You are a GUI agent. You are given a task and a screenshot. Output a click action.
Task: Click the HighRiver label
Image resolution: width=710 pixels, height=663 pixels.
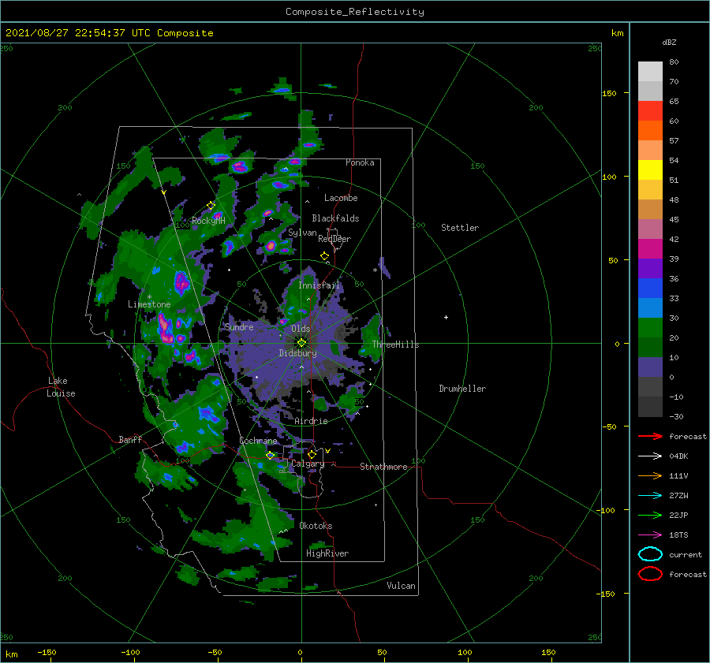pos(327,553)
